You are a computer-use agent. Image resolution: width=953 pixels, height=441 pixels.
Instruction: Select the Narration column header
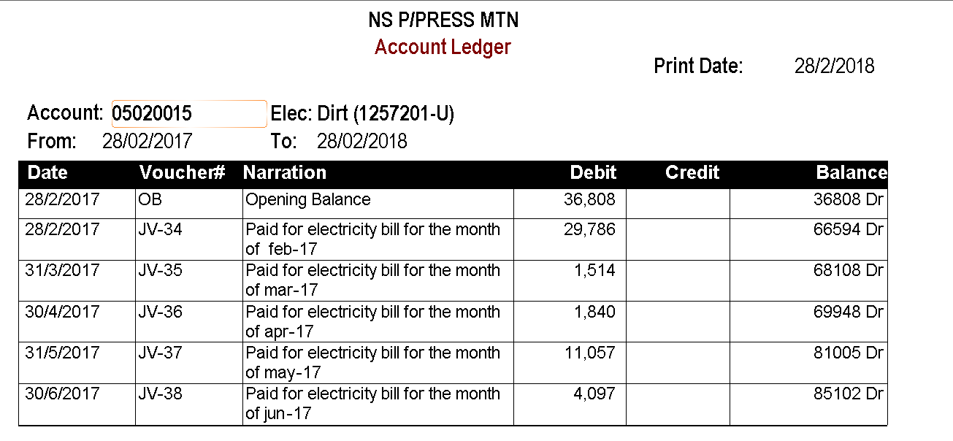pos(285,173)
